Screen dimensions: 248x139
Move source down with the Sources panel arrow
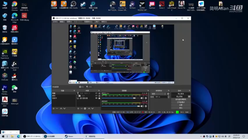[x=92, y=108]
